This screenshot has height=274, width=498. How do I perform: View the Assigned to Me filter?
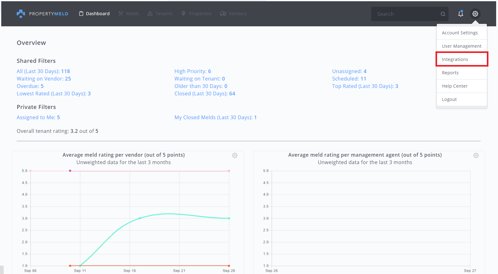(38, 117)
